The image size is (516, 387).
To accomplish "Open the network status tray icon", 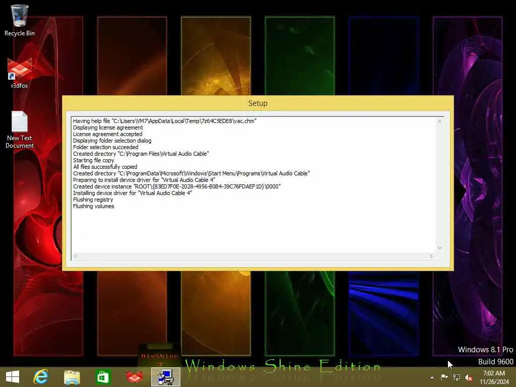I will click(x=457, y=377).
